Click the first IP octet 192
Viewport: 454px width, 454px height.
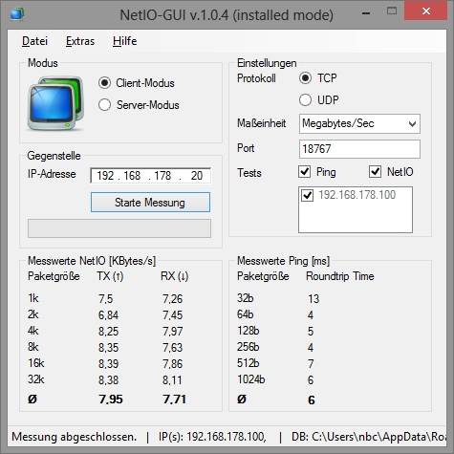105,176
